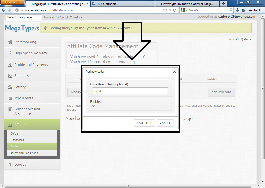The height and width of the screenshot is (188, 265).
Task: Switch to the Kolotibablo Facebook tab
Action: pos(123,4)
